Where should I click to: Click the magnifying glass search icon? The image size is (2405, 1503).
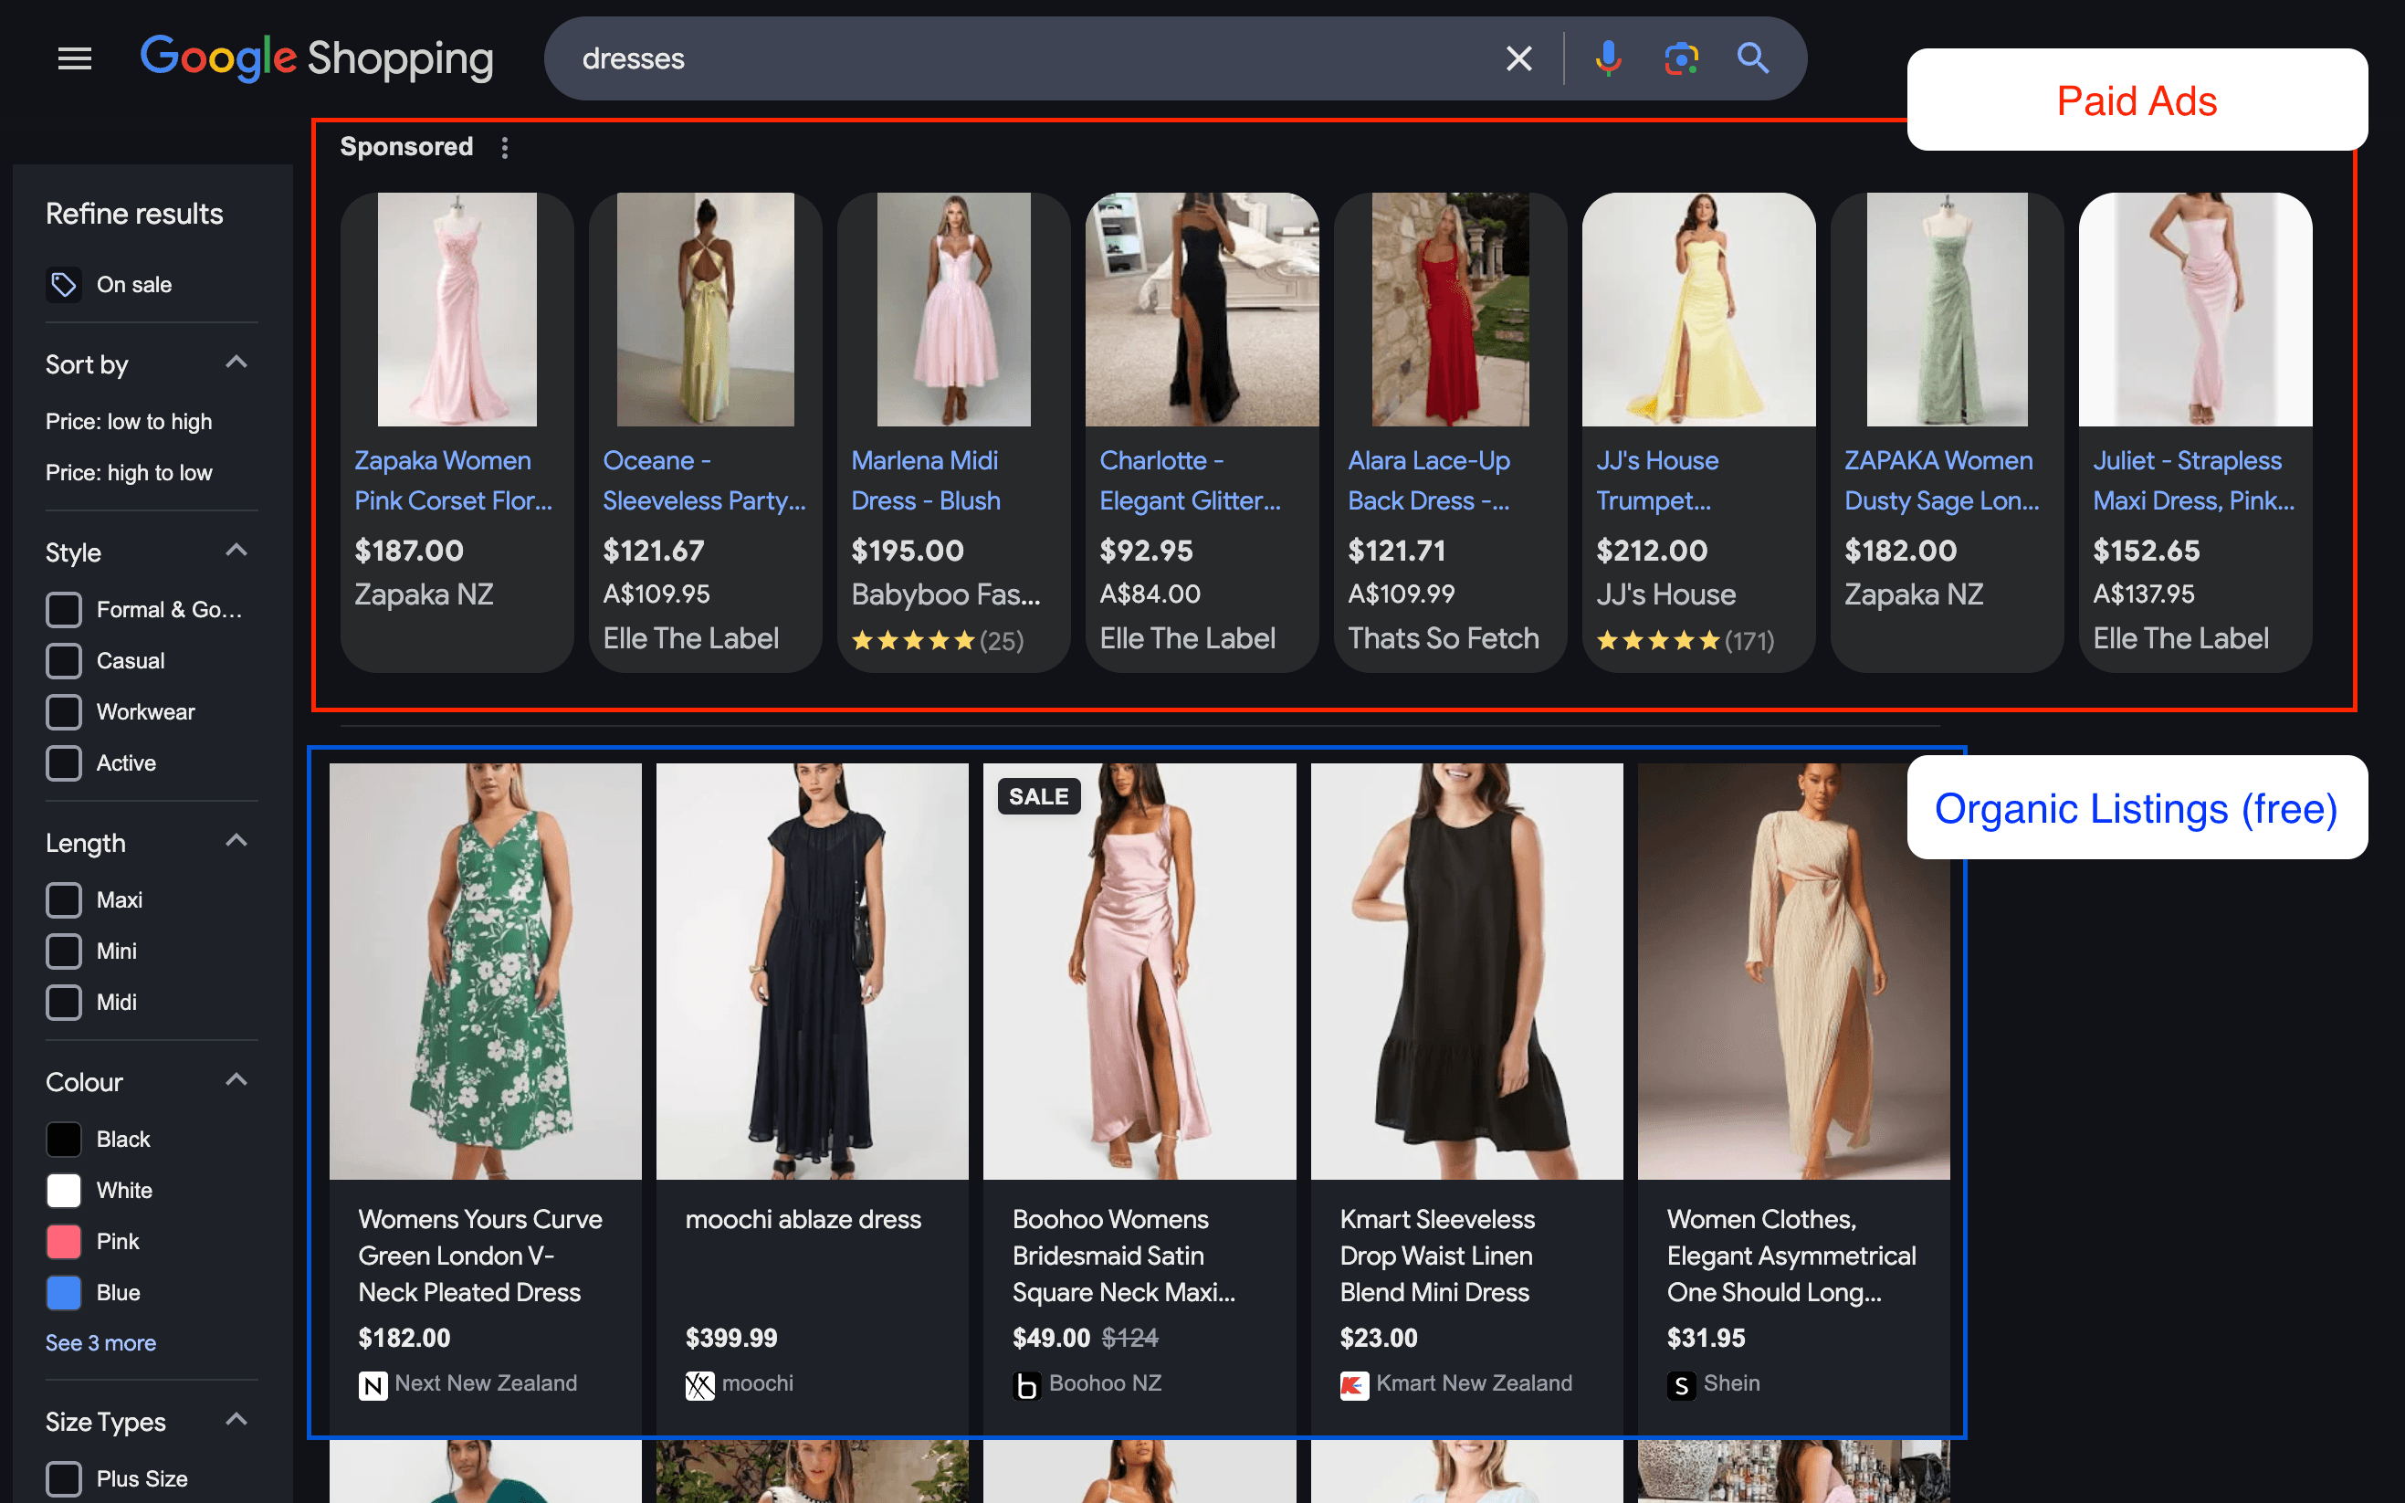tap(1753, 58)
